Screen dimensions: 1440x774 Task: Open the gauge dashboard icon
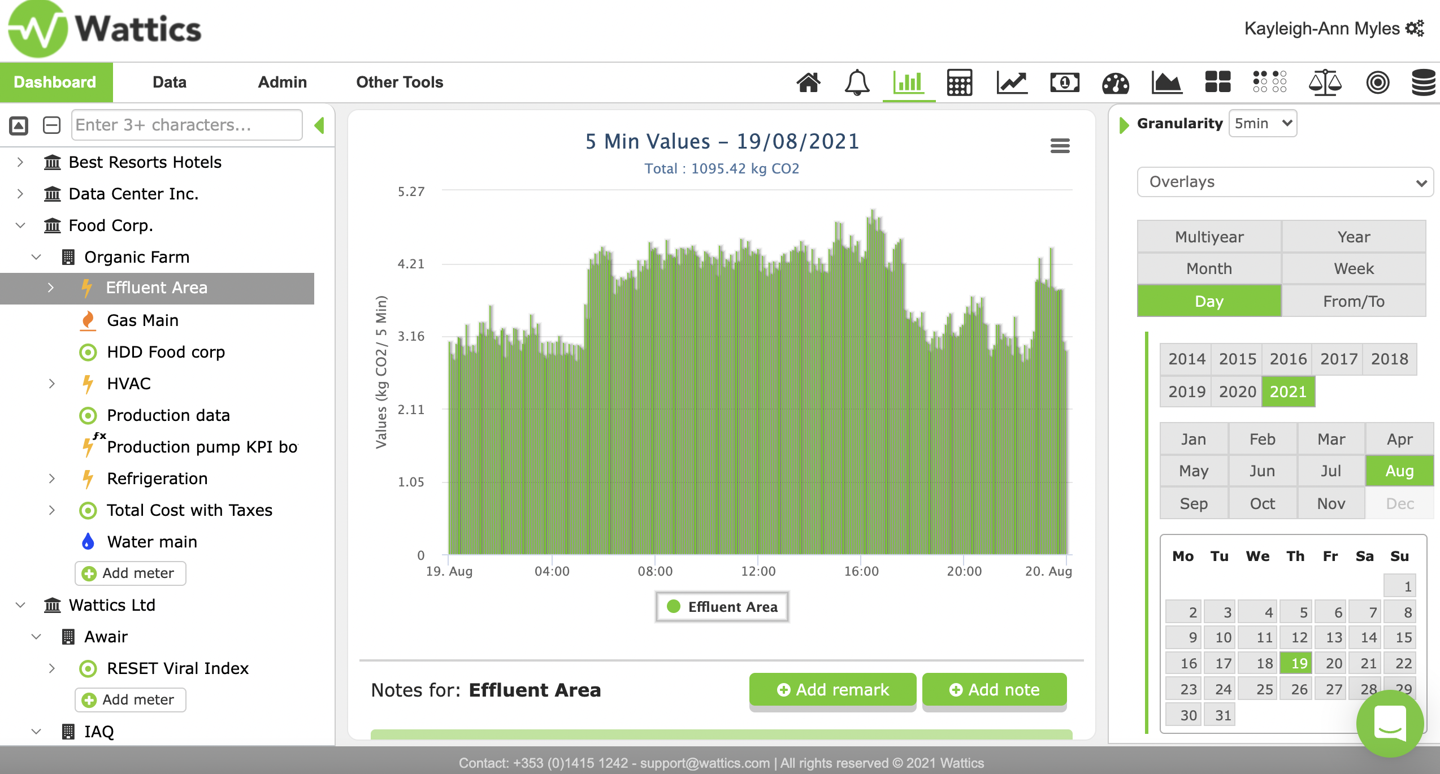1115,82
